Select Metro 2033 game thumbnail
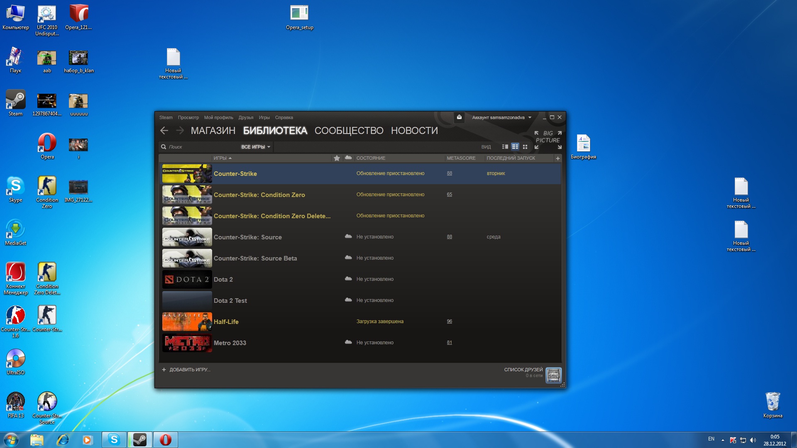Viewport: 797px width, 448px height. coord(187,343)
